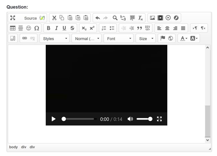Select the body element in path bar

tap(13, 147)
